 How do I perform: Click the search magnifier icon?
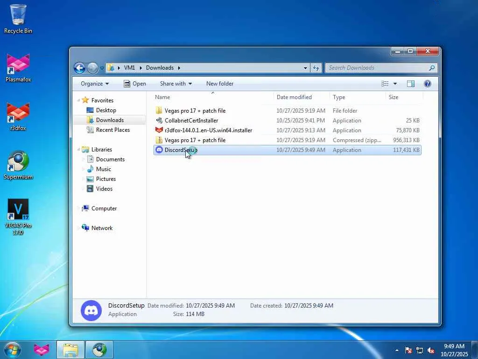tap(432, 68)
